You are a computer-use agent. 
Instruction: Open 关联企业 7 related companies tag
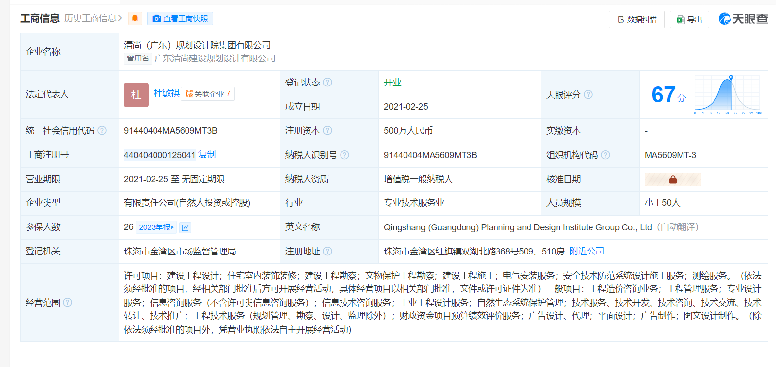pyautogui.click(x=208, y=94)
